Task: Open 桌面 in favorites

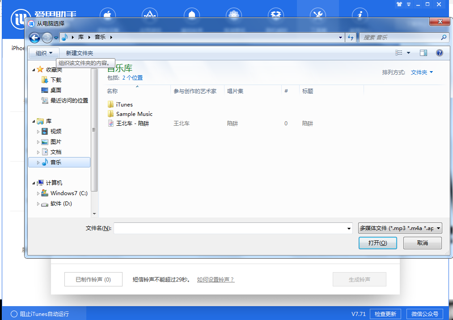Action: point(56,90)
